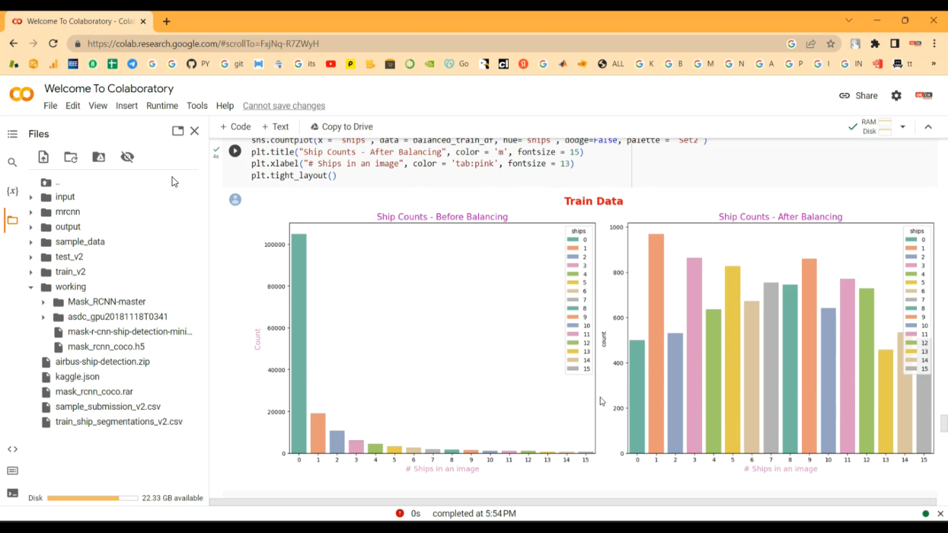948x533 pixels.
Task: Open the Runtime menu
Action: click(x=162, y=105)
